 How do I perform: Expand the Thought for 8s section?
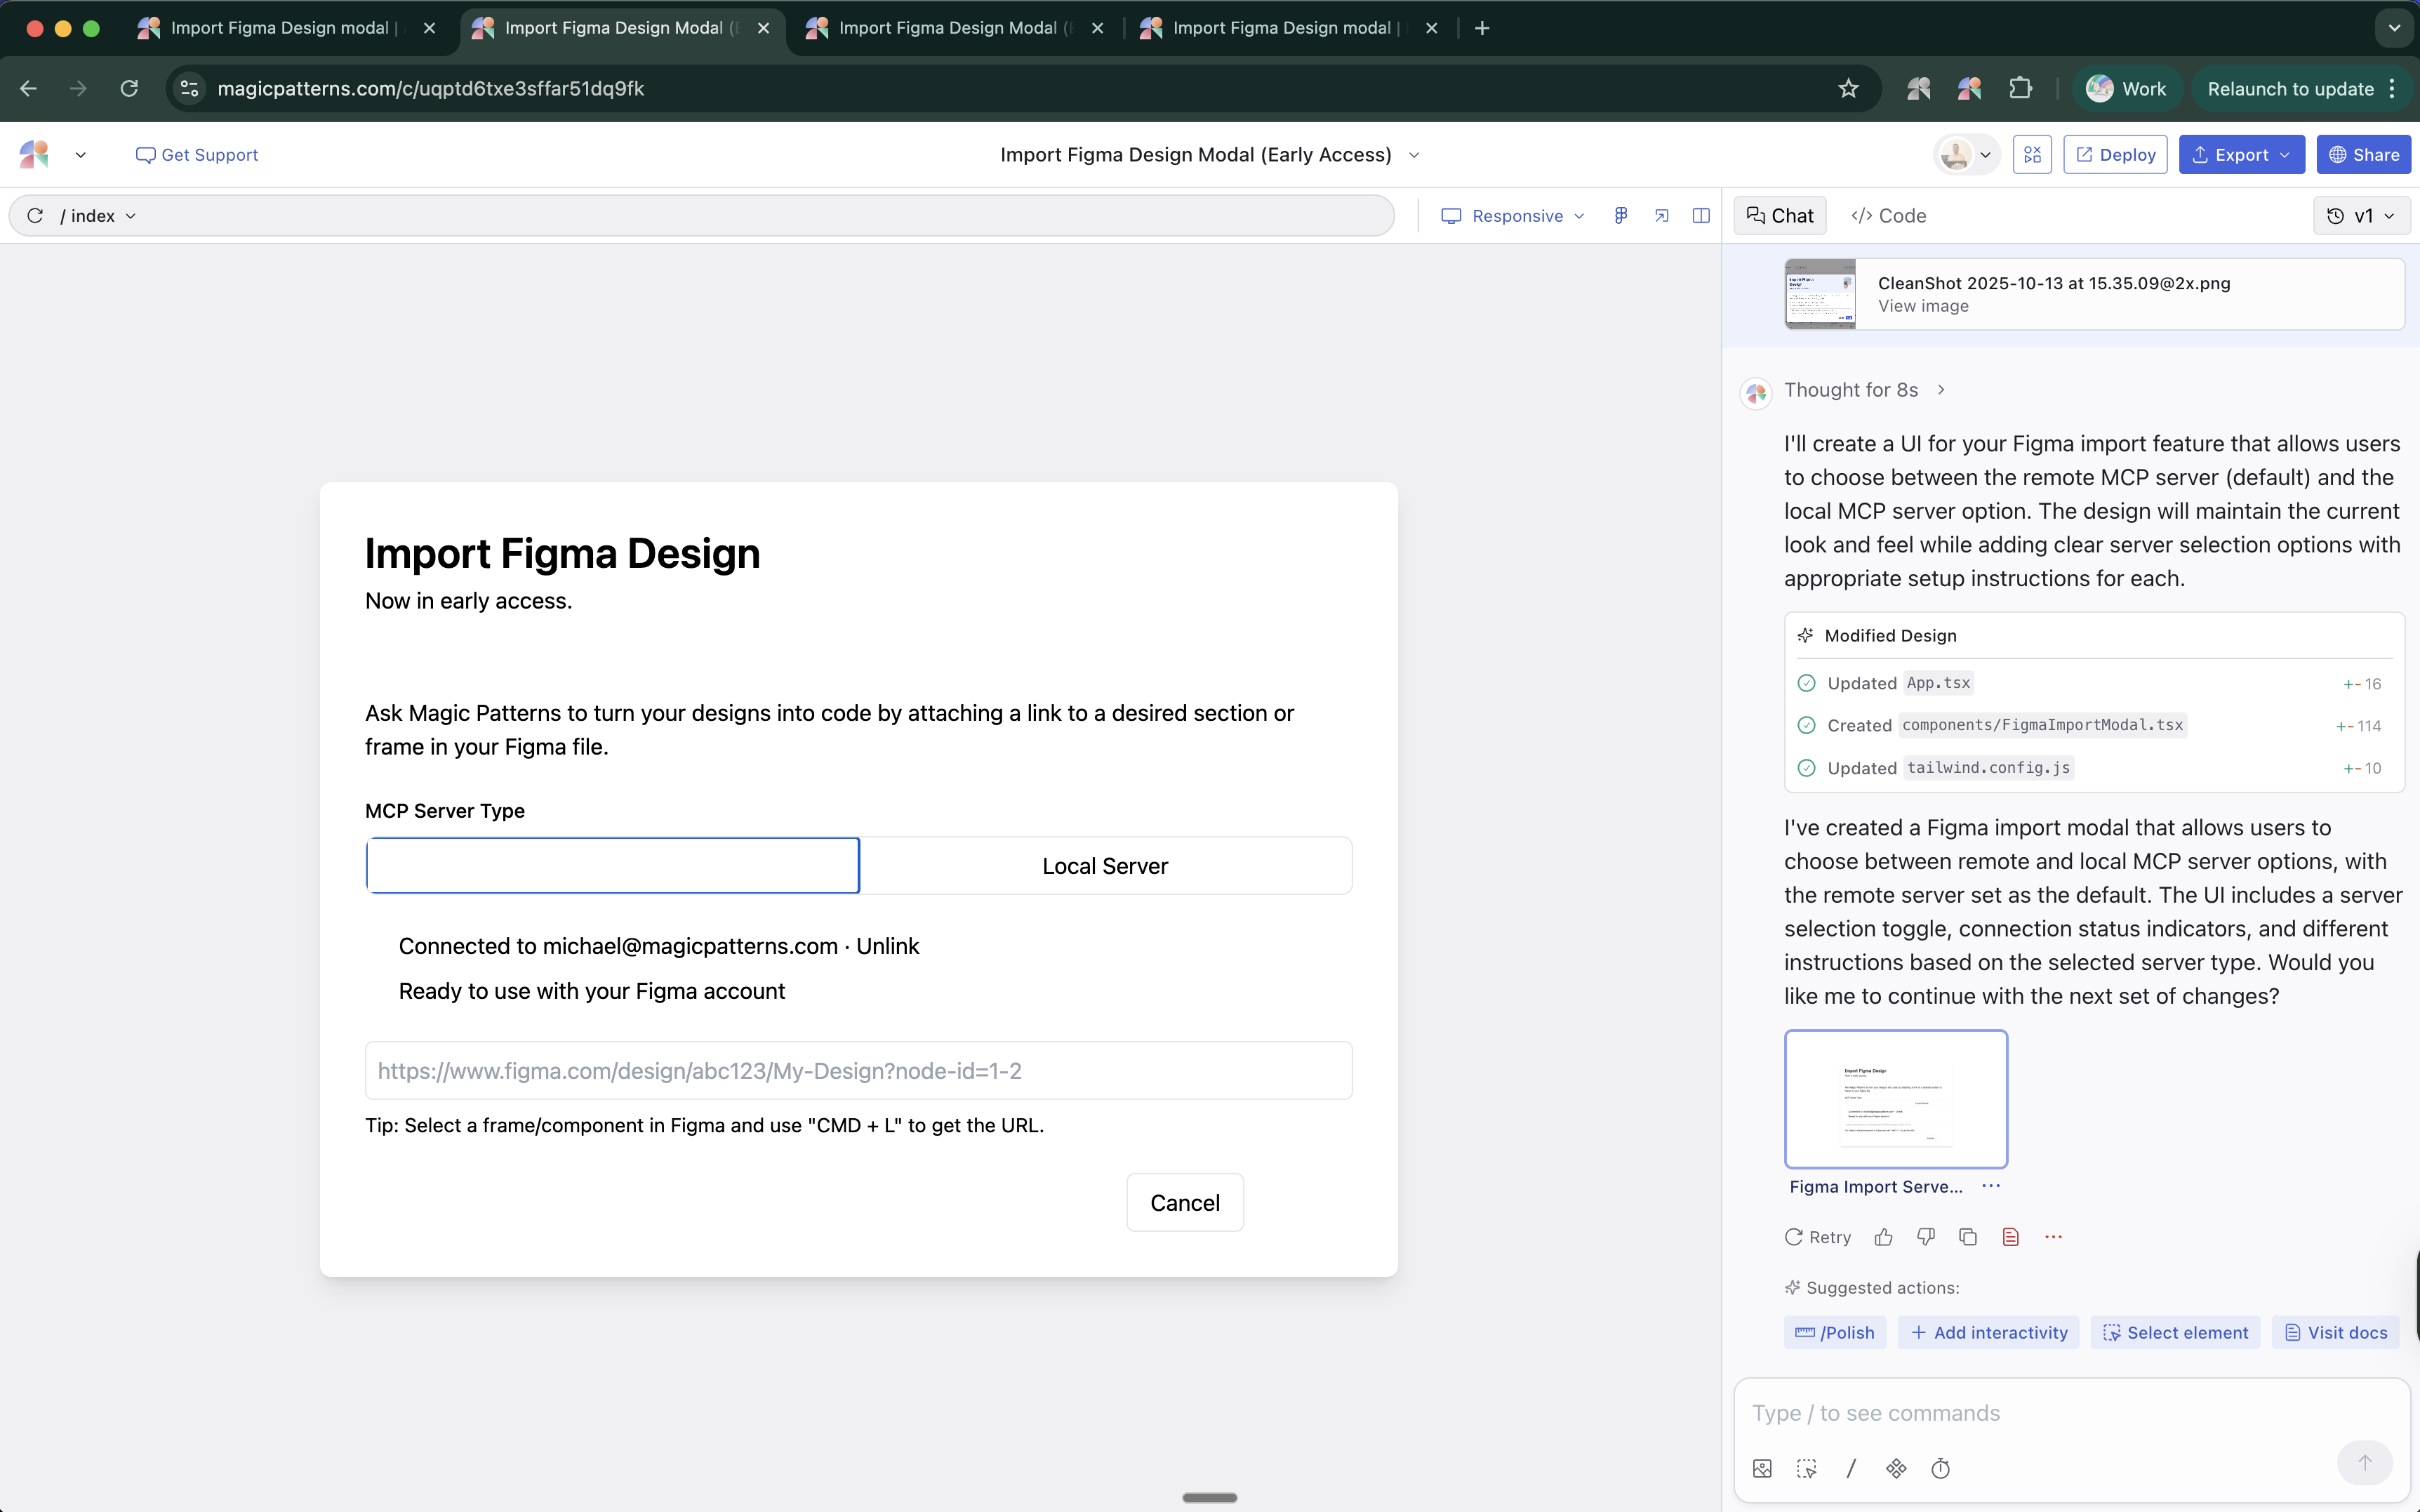coord(1863,390)
